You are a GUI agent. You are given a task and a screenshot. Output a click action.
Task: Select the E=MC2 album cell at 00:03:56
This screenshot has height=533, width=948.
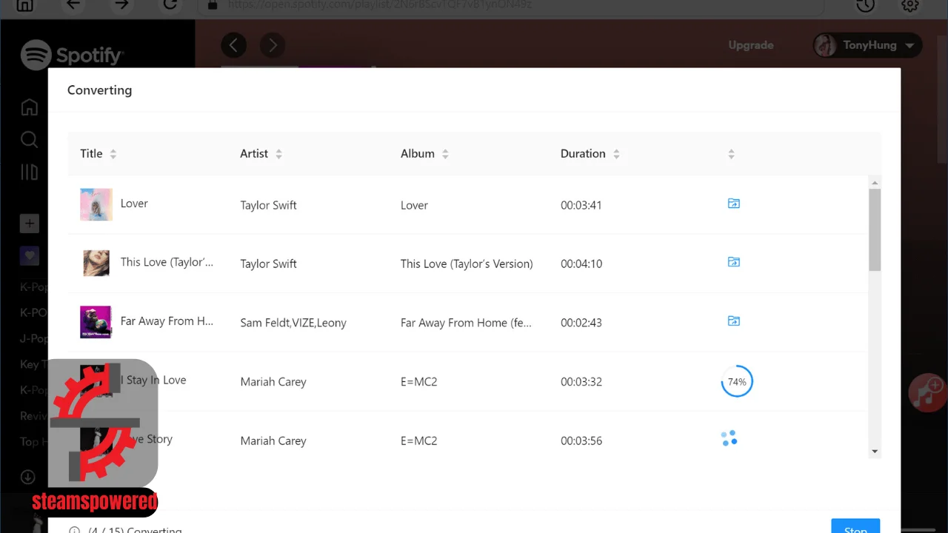coord(419,440)
